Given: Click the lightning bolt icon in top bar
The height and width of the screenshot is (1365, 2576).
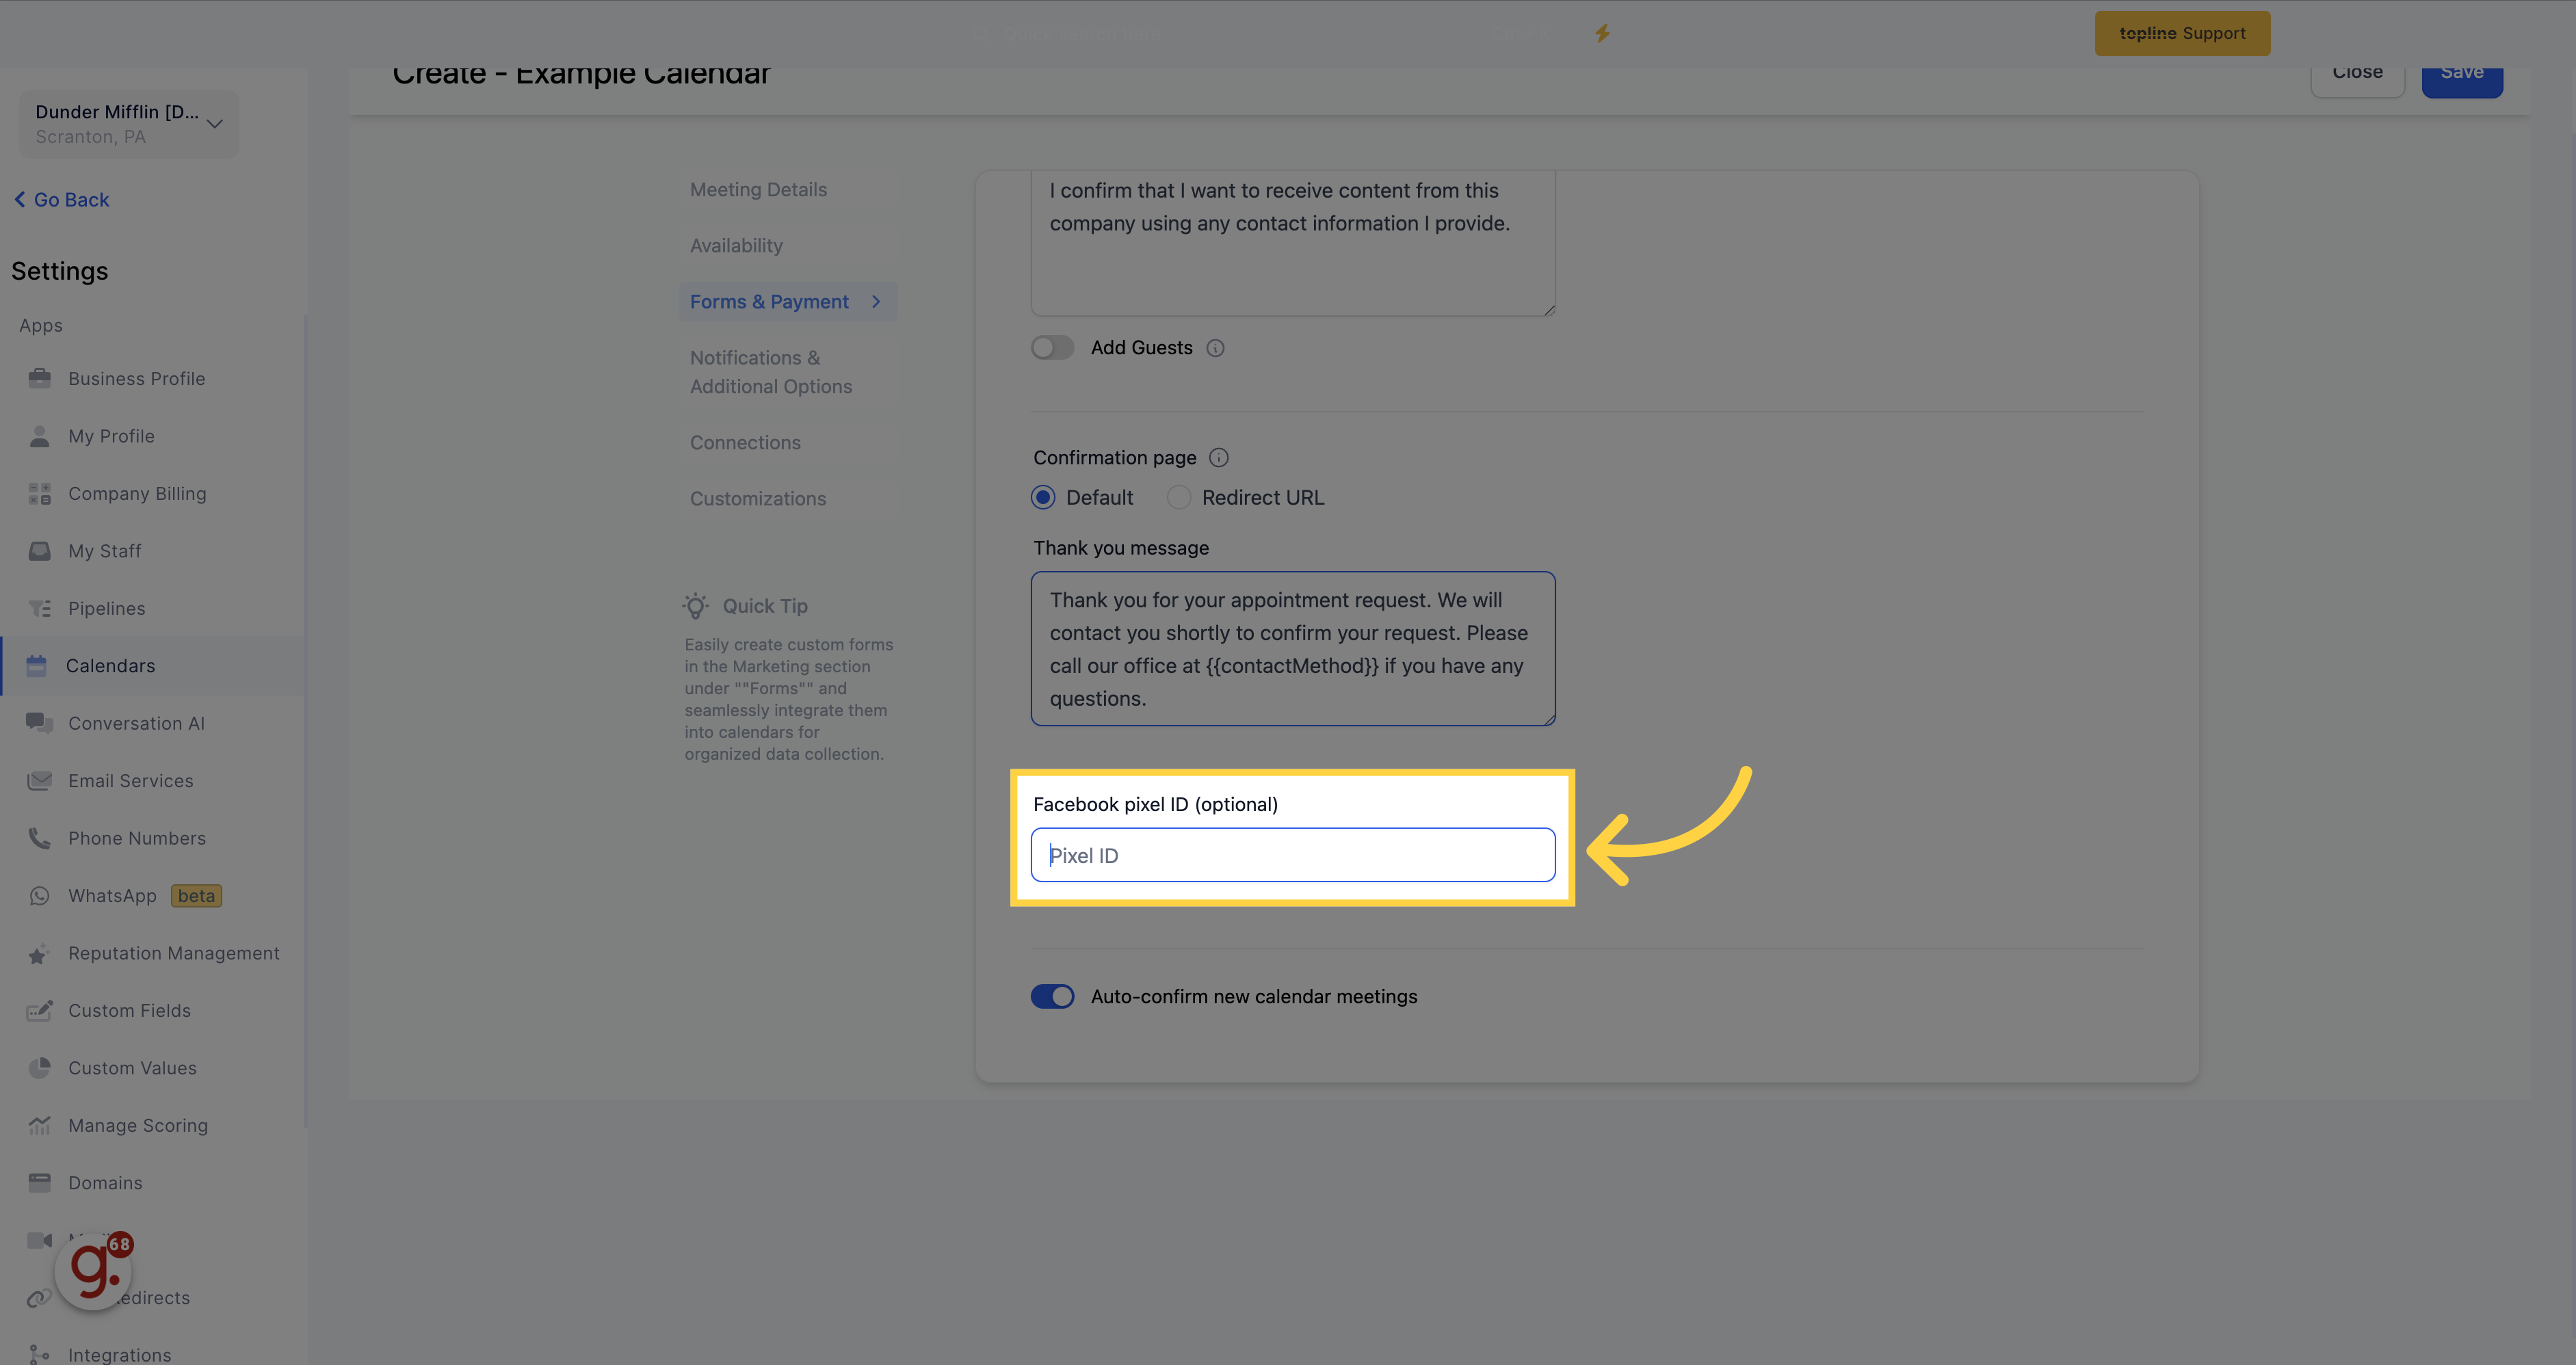Looking at the screenshot, I should (x=1602, y=33).
